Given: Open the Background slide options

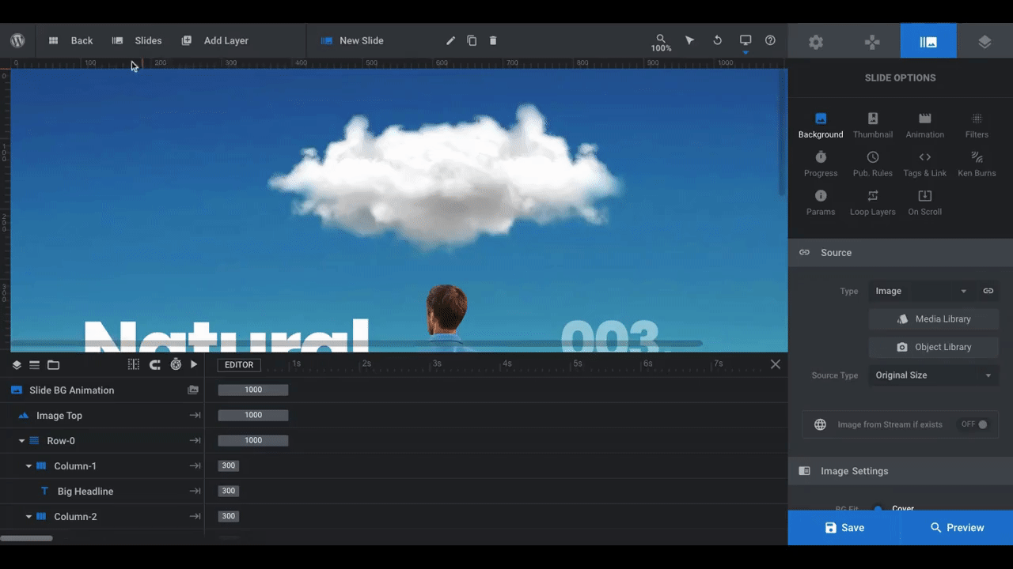Looking at the screenshot, I should pyautogui.click(x=821, y=126).
